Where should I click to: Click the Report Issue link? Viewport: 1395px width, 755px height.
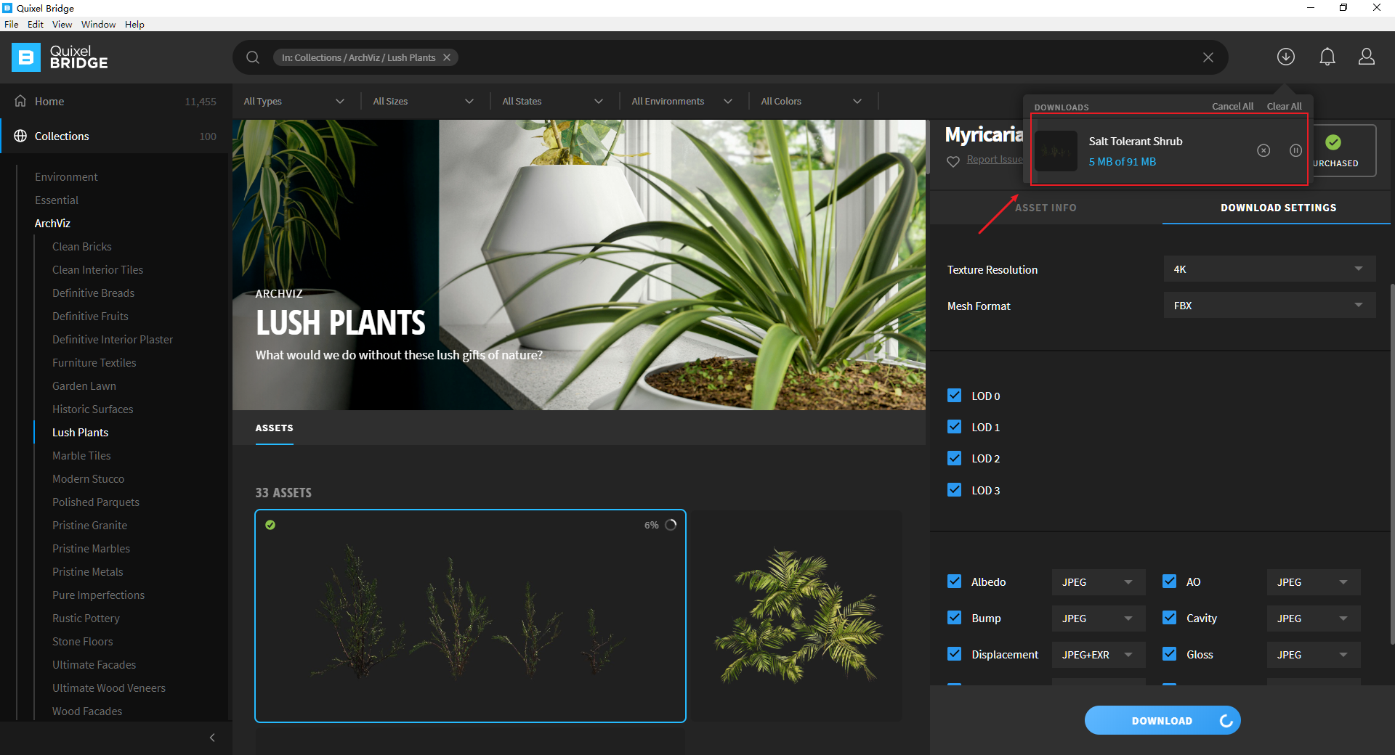coord(994,160)
